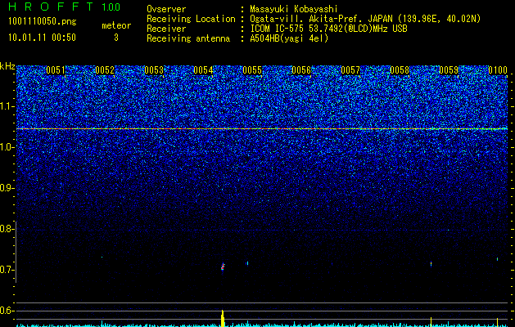Click the A504HB(yagi 4el) antenna text
This screenshot has height=327, width=515.
(x=289, y=38)
